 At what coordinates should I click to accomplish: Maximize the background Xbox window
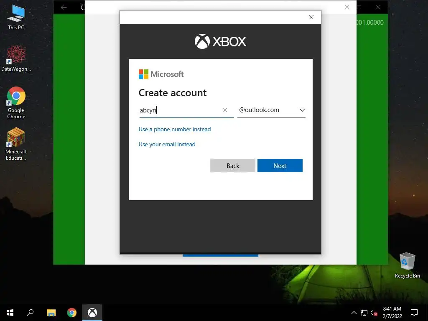pos(359,7)
